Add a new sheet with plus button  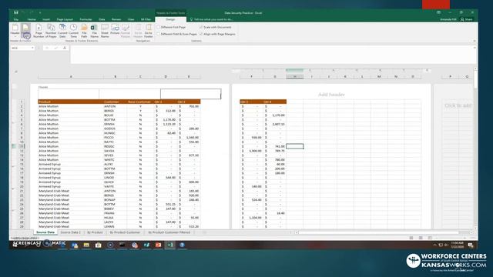[204, 232]
